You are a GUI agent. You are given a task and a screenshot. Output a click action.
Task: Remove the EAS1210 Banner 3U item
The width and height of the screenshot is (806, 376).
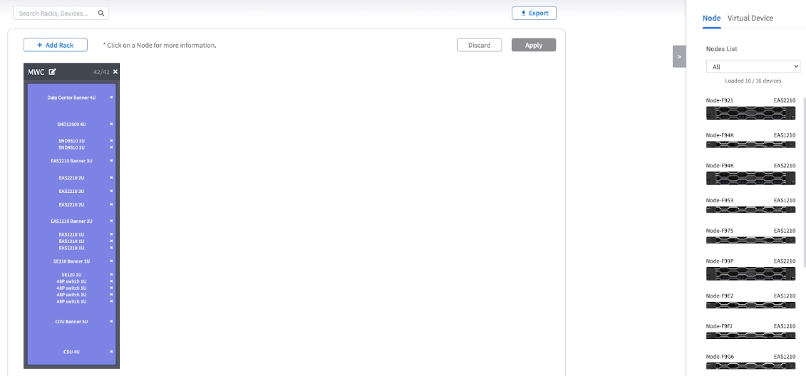111,221
